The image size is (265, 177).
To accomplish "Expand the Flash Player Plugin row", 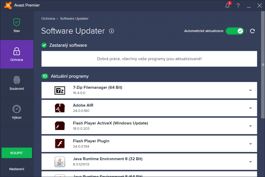I will coord(251,144).
